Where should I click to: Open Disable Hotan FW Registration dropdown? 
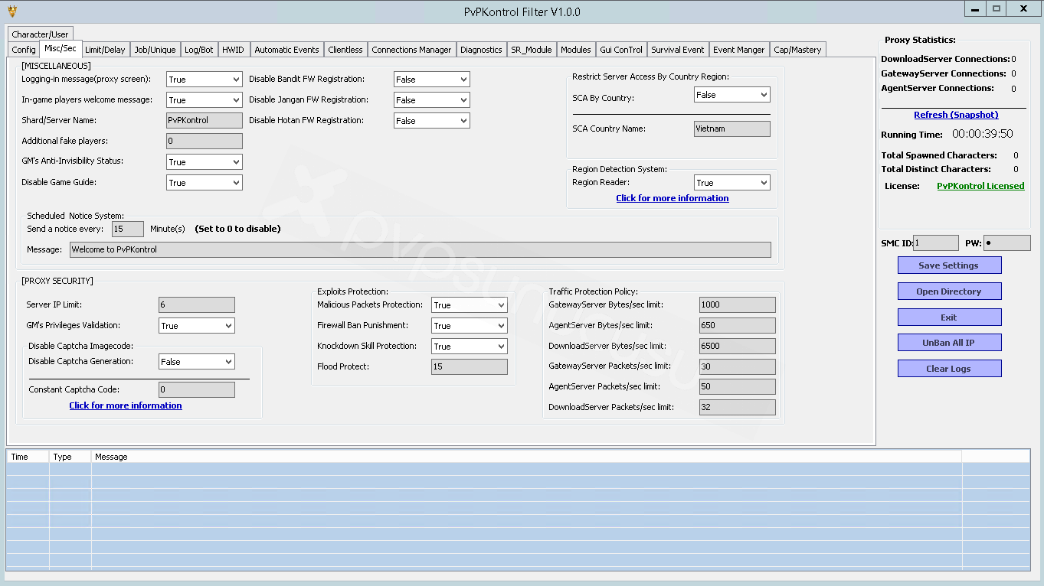(432, 121)
